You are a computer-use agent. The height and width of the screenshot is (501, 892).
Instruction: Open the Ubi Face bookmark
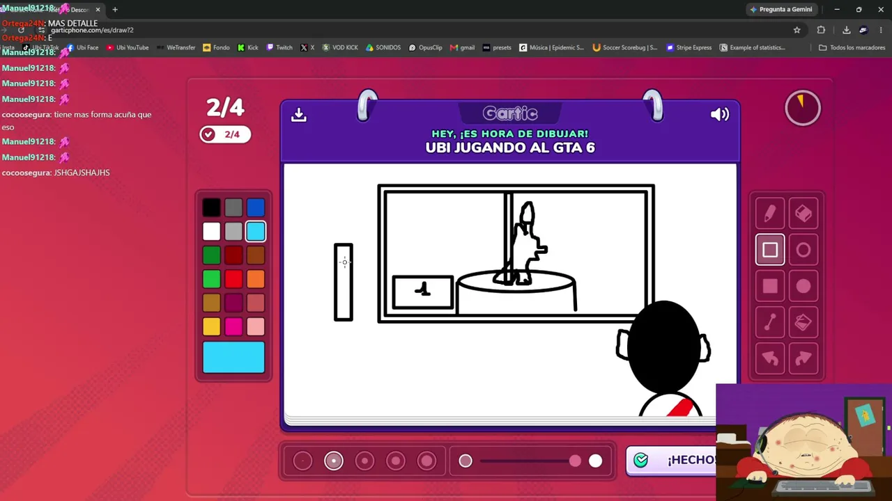82,47
